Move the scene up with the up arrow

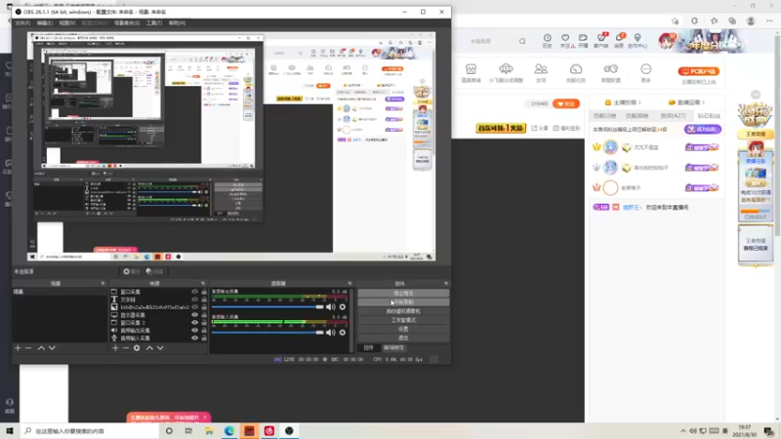[x=41, y=348]
